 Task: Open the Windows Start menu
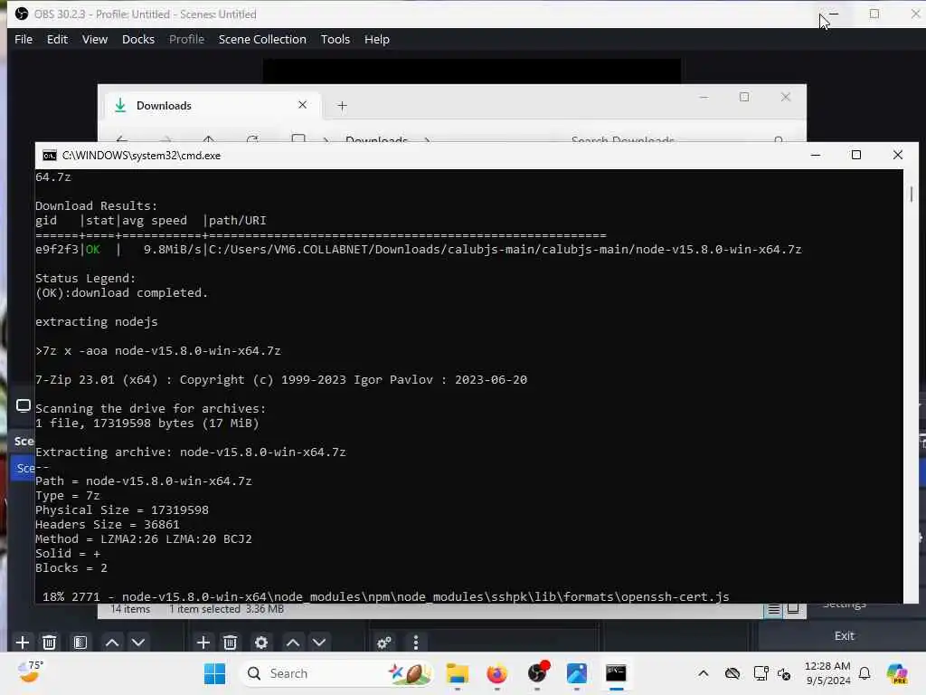pos(214,673)
